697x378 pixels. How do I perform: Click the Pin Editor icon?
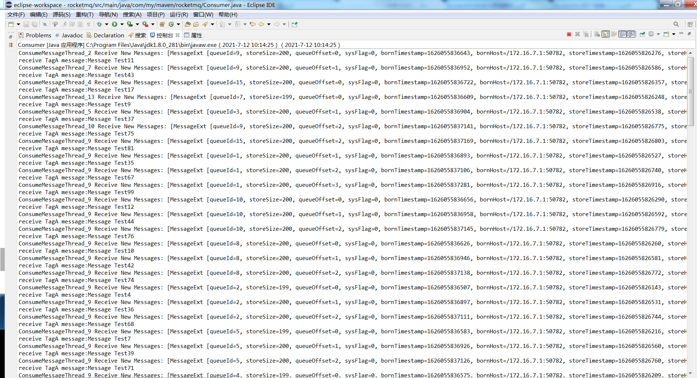(x=295, y=24)
